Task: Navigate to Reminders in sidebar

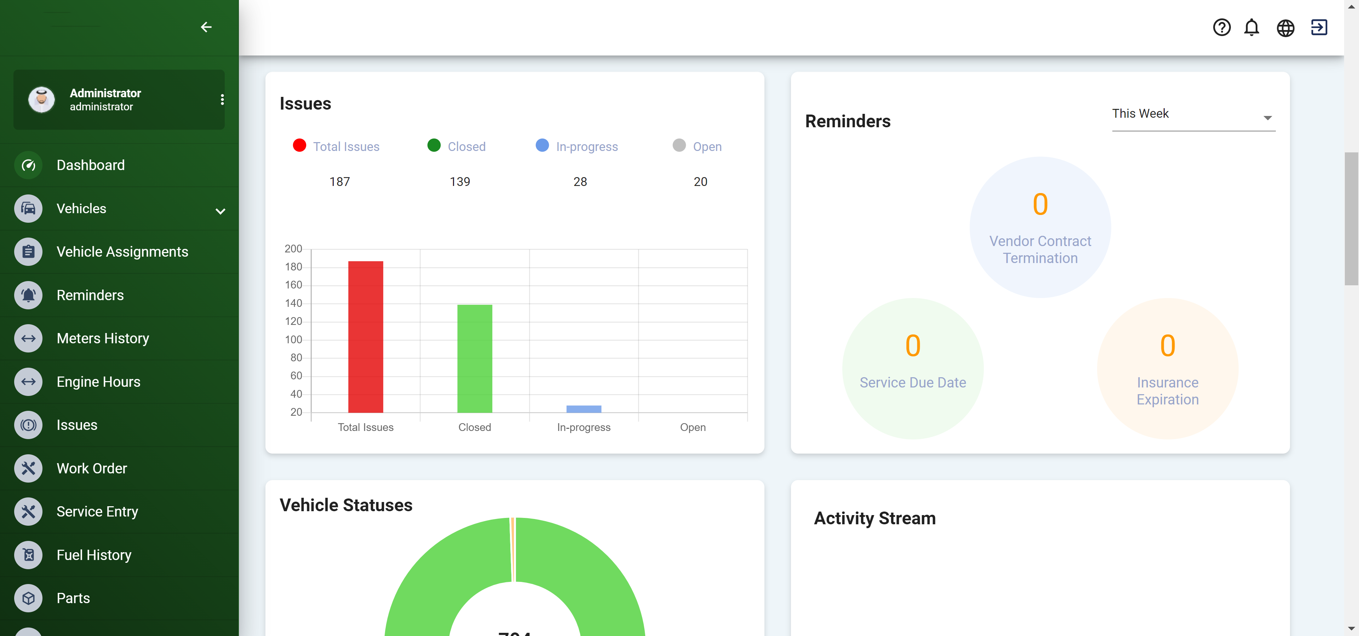Action: point(119,296)
